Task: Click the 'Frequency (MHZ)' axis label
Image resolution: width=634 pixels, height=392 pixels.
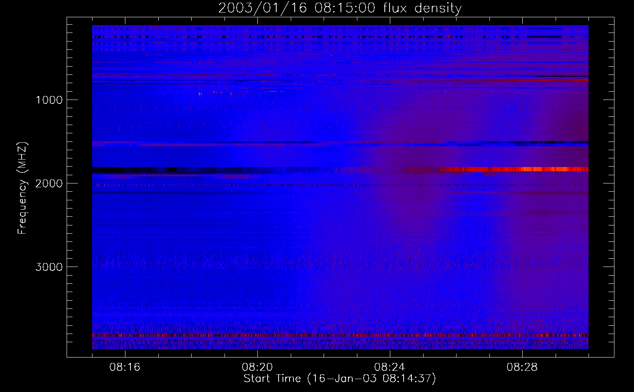Action: tap(23, 188)
